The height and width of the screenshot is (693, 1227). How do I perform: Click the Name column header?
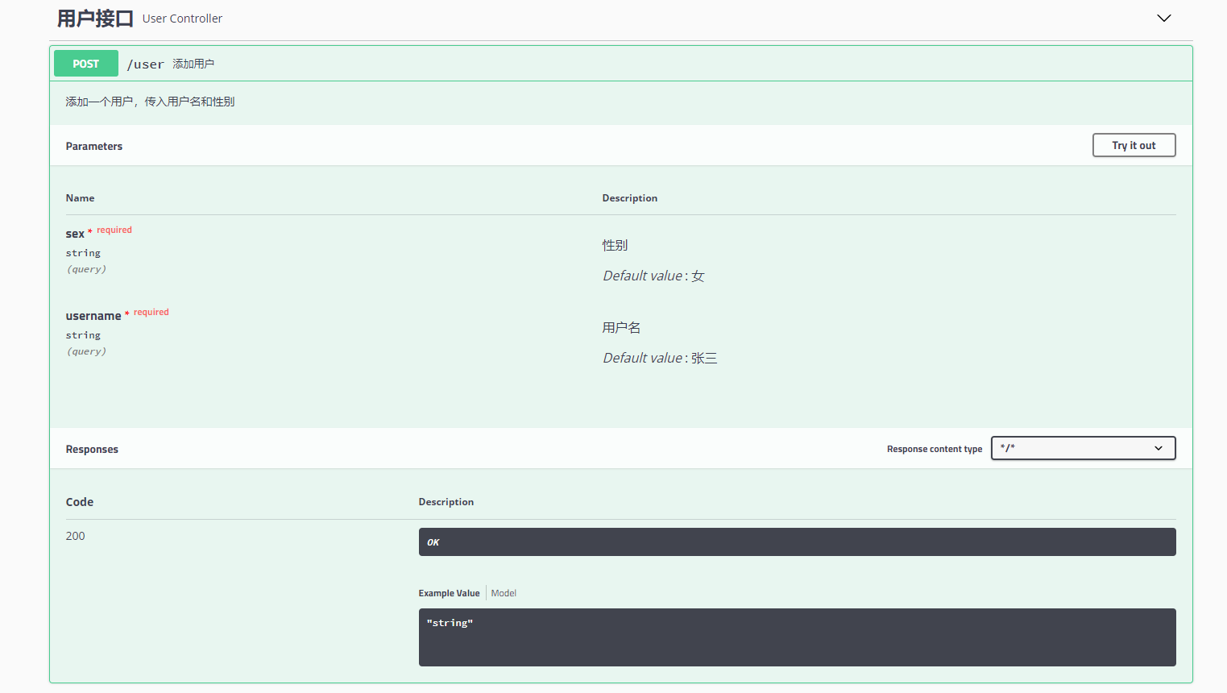pyautogui.click(x=80, y=198)
